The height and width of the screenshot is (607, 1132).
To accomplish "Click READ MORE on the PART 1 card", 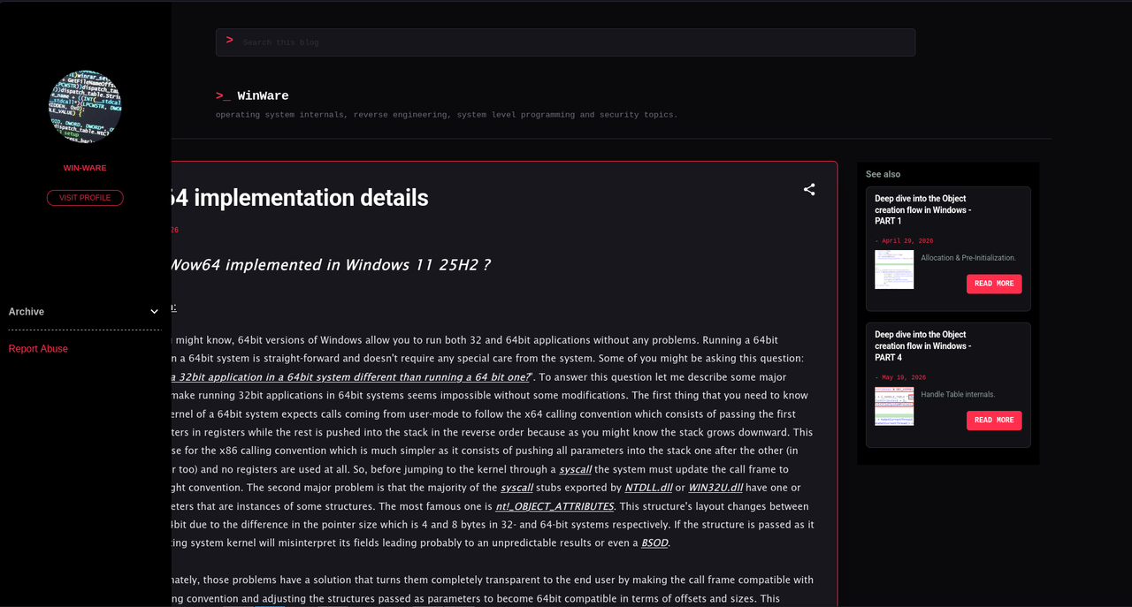I will [994, 284].
